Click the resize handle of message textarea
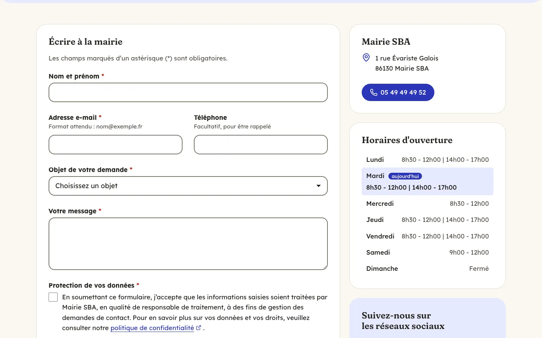 coord(324,267)
